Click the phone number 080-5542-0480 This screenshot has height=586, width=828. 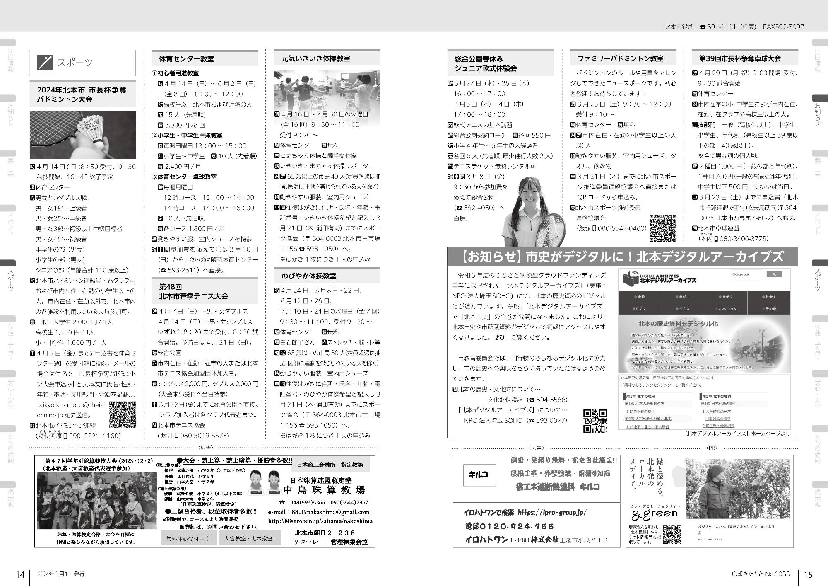[x=622, y=228]
